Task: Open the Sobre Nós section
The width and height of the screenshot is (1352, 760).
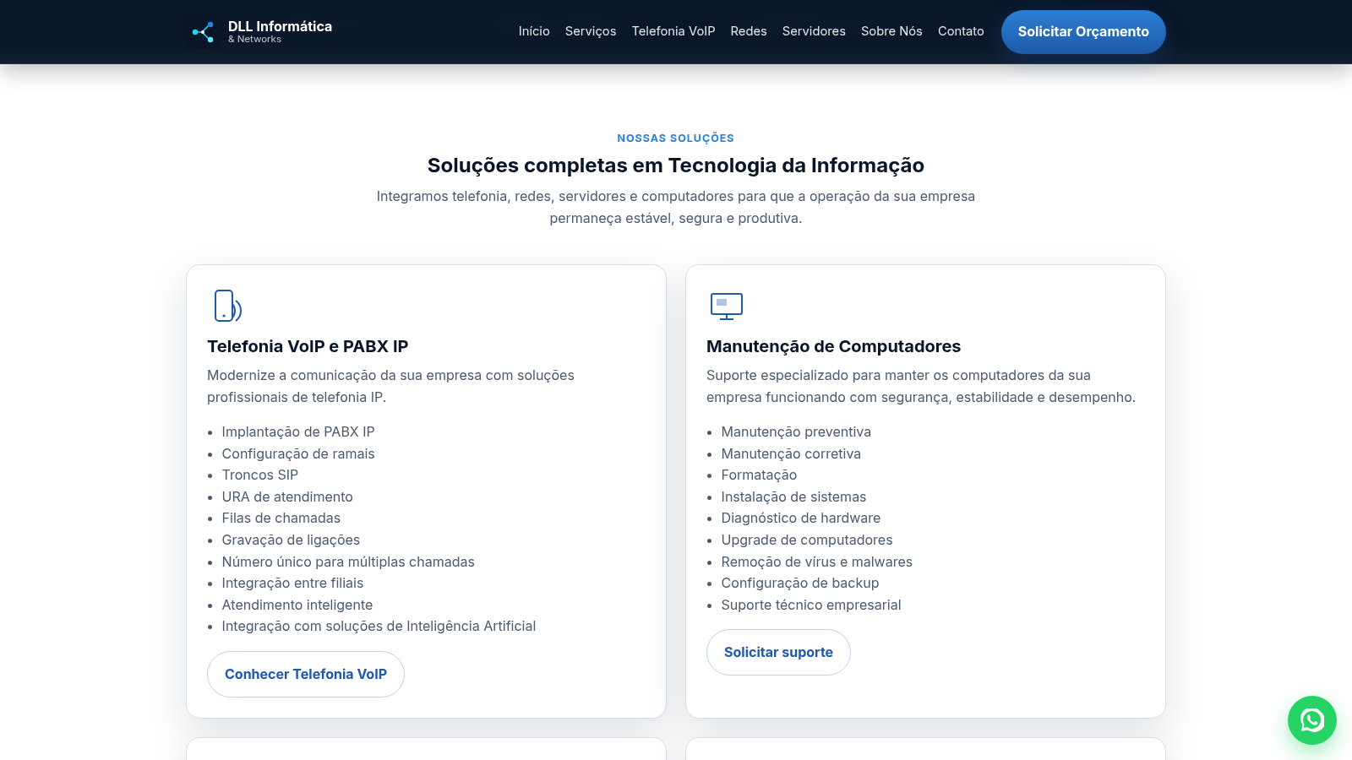Action: (891, 31)
